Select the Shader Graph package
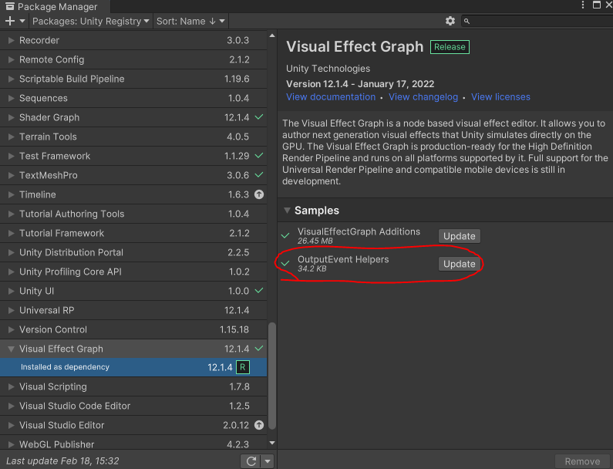This screenshot has width=613, height=469. click(x=133, y=117)
